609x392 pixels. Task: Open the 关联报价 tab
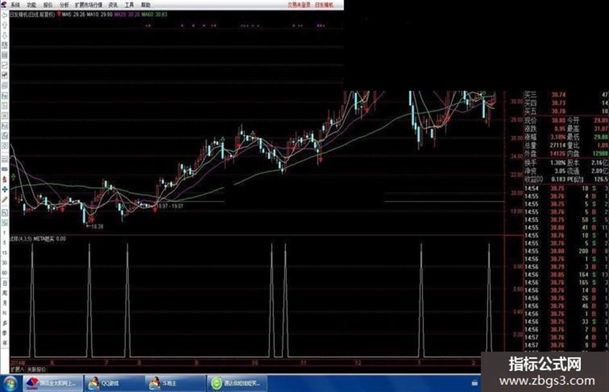tap(37, 369)
